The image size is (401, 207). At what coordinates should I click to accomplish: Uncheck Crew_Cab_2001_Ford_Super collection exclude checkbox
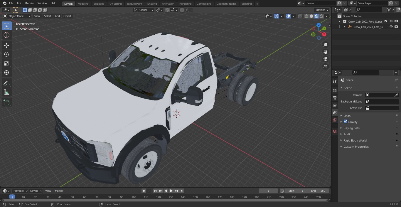pyautogui.click(x=386, y=21)
